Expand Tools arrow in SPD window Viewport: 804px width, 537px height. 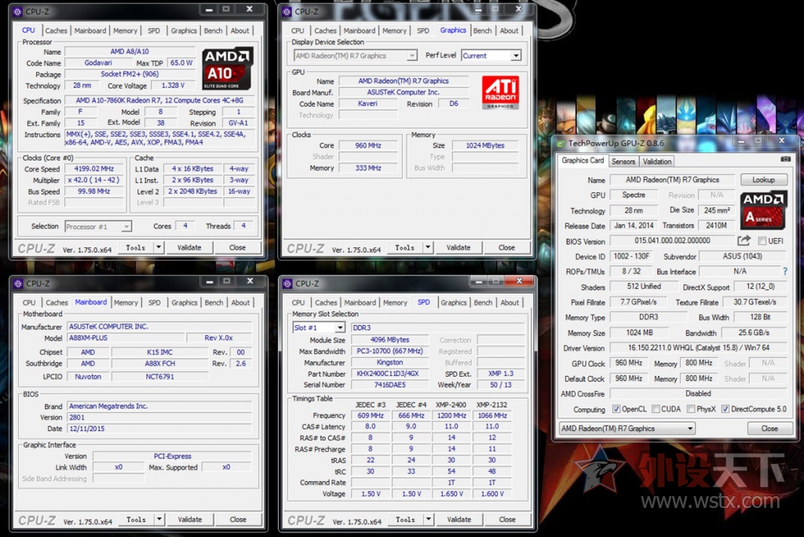[428, 519]
